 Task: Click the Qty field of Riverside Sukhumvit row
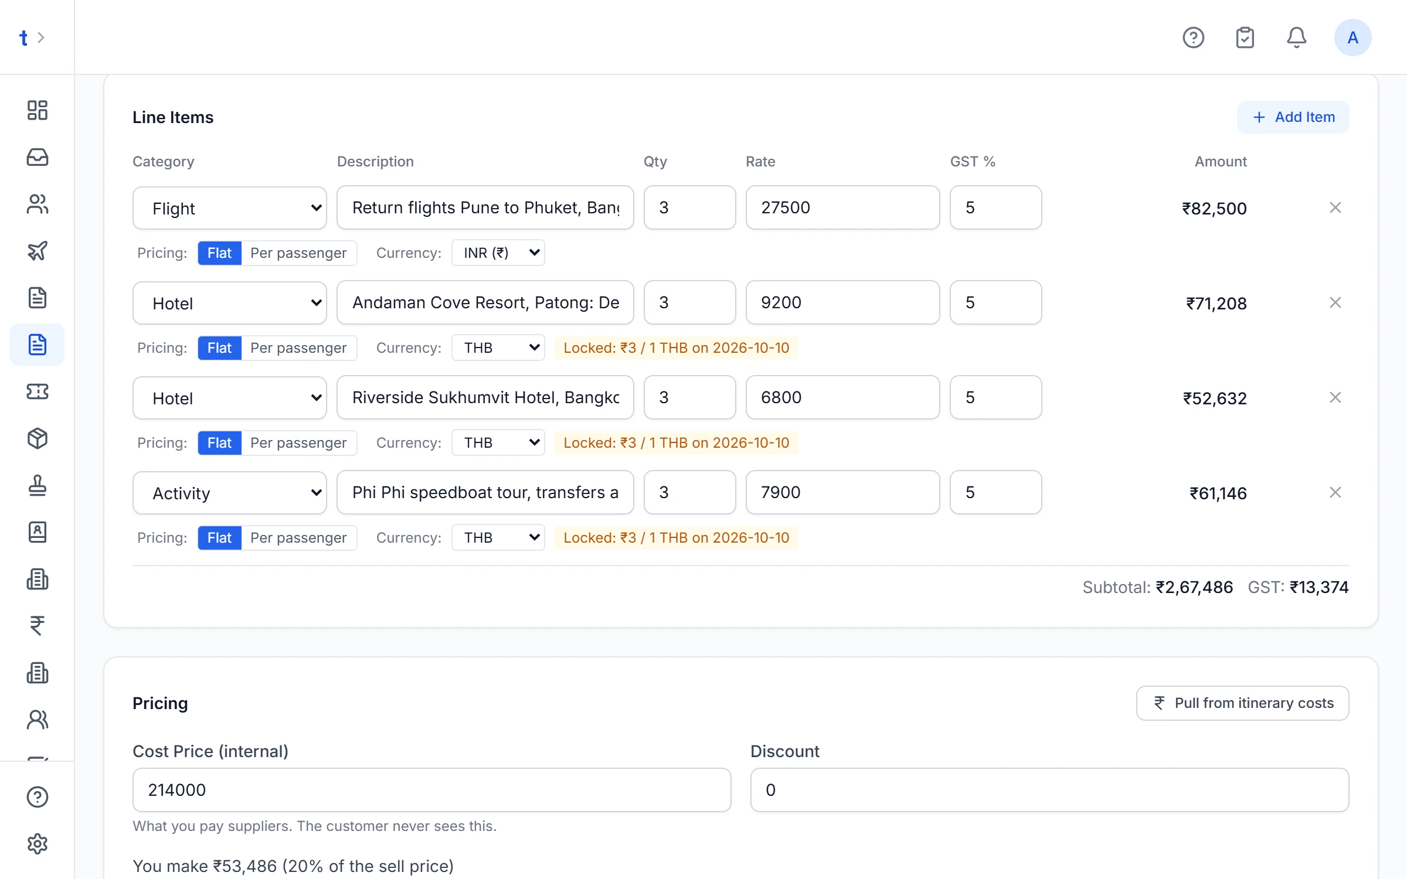[x=690, y=397]
